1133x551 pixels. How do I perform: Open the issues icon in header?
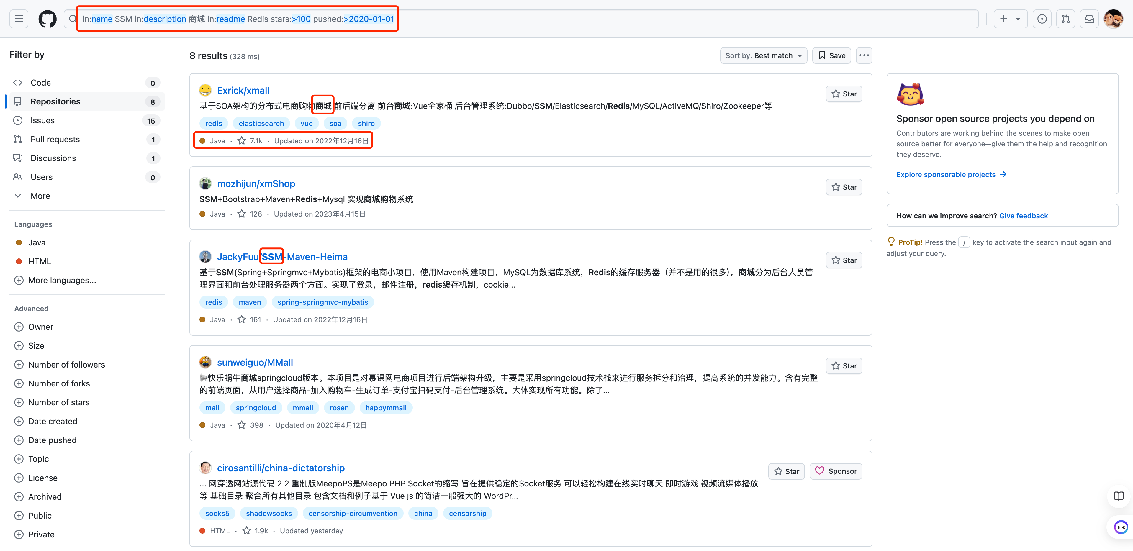1042,19
